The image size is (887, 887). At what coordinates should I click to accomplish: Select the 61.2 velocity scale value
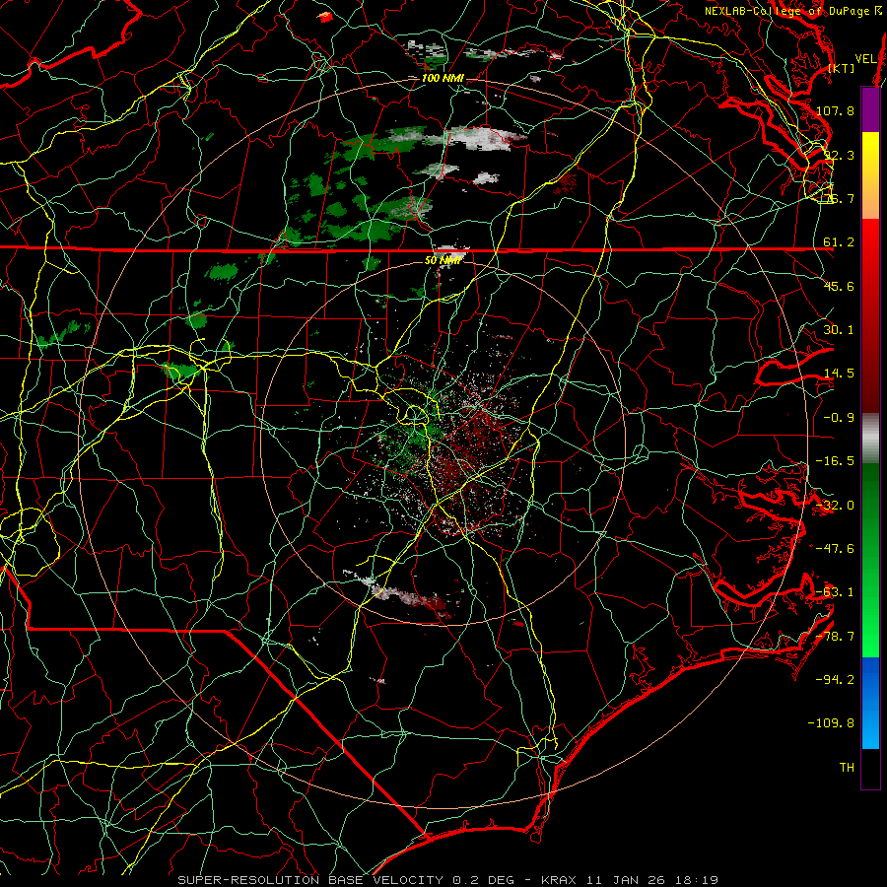(839, 242)
